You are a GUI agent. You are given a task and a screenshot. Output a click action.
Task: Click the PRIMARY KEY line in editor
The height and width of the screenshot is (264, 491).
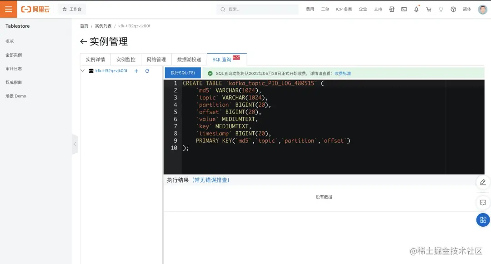(273, 141)
